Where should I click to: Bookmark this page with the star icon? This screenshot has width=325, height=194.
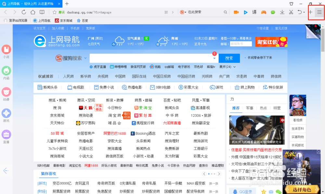pyautogui.click(x=55, y=12)
